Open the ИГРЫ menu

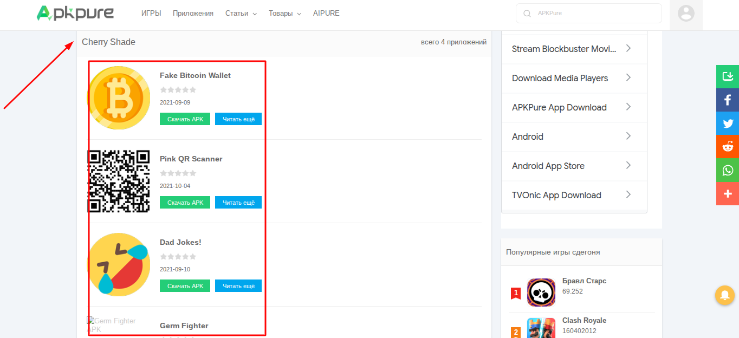(151, 14)
